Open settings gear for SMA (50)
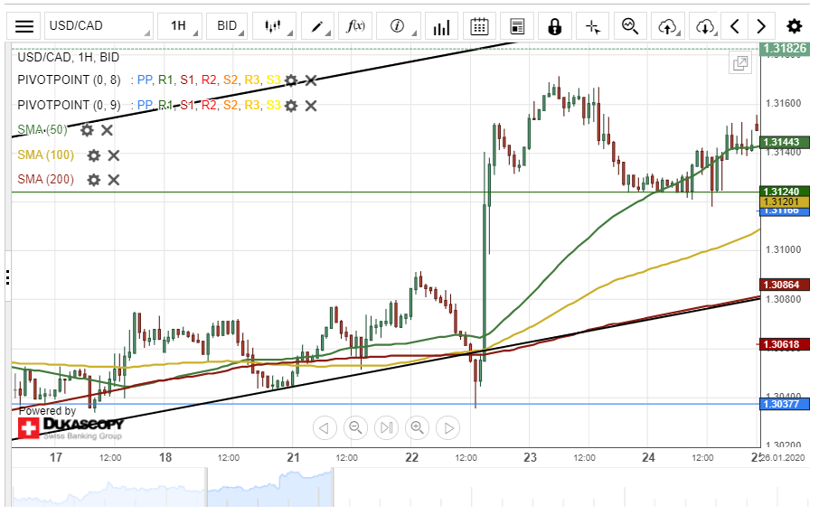 pos(87,130)
